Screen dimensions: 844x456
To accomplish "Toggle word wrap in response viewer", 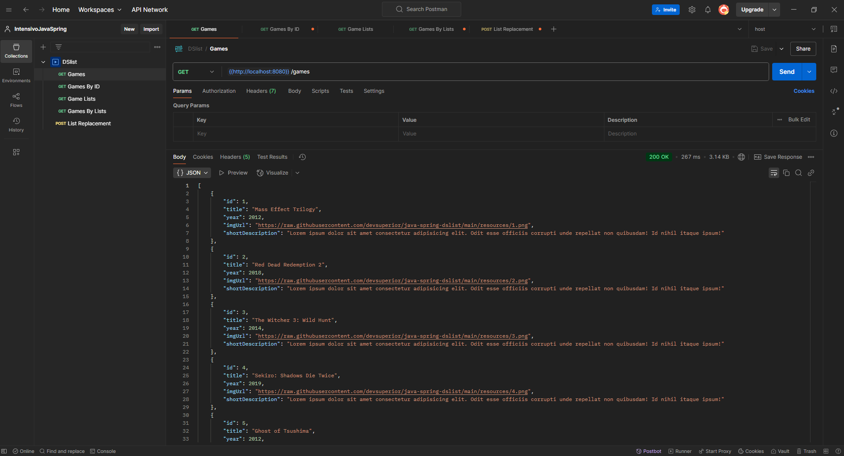I will 774,173.
